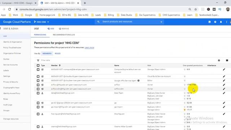The image size is (231, 130).
Task: View by Roles
Action: point(58,53)
